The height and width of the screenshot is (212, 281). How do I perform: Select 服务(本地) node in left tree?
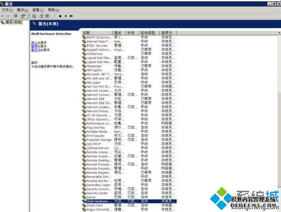[12, 22]
